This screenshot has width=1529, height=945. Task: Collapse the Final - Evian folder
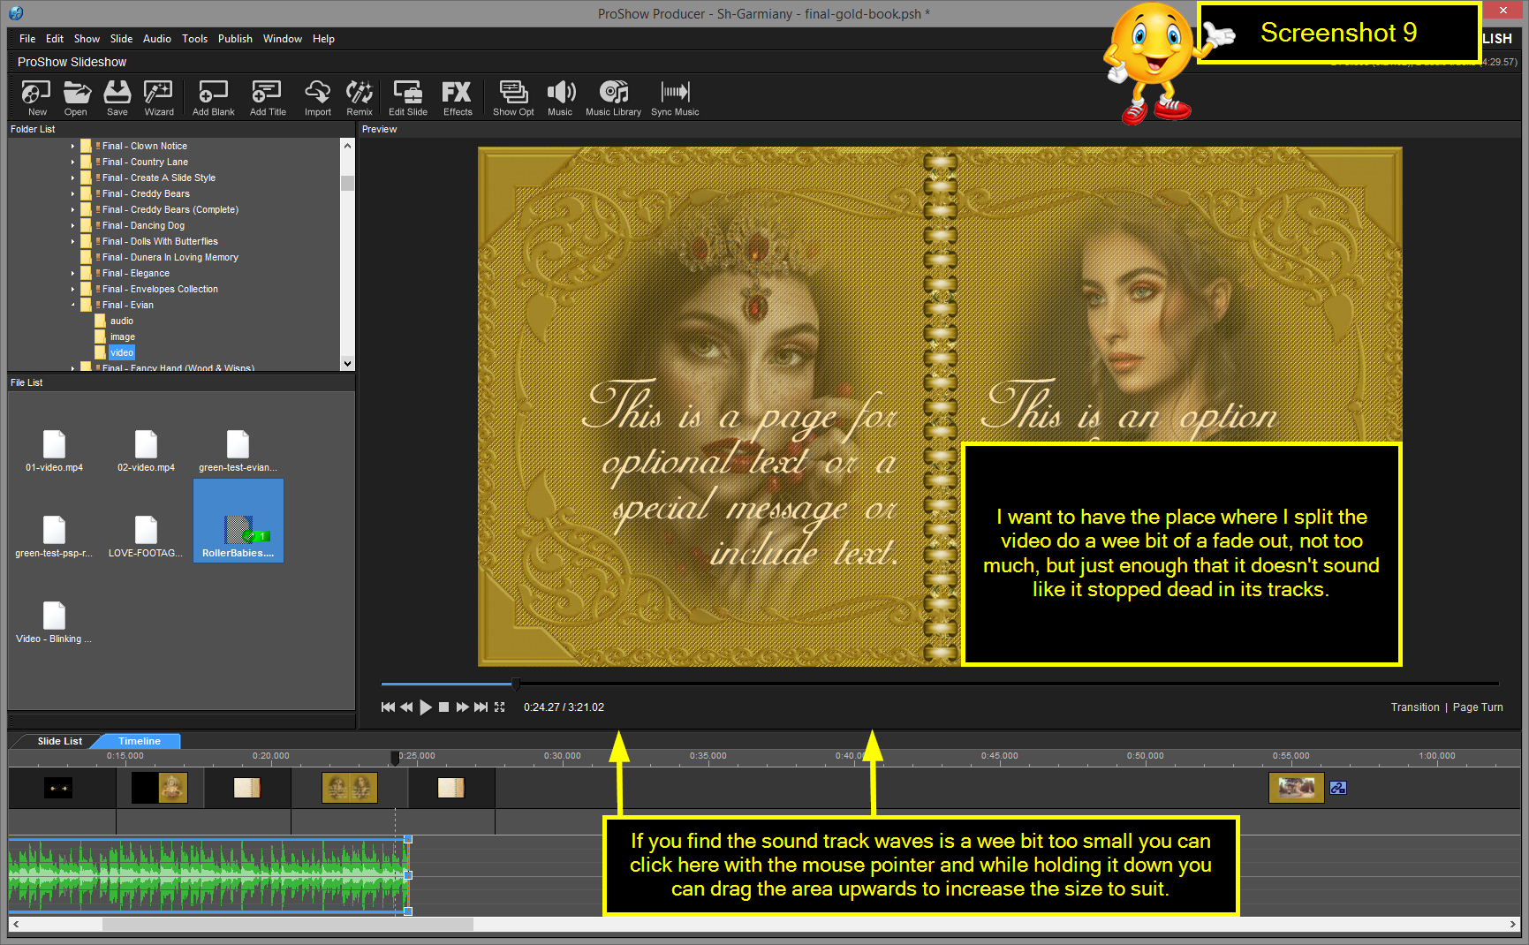72,305
